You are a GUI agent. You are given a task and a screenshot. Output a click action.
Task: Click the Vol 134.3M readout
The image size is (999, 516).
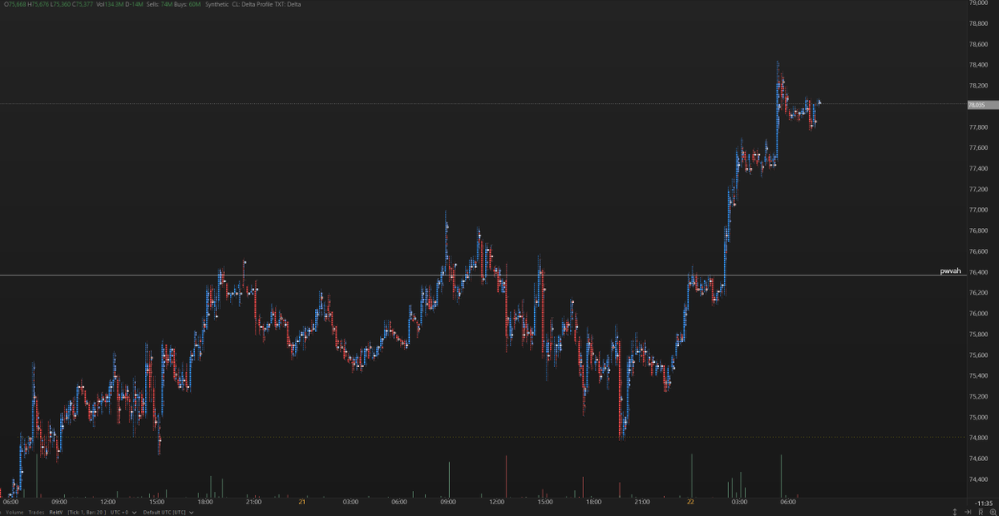(x=110, y=4)
